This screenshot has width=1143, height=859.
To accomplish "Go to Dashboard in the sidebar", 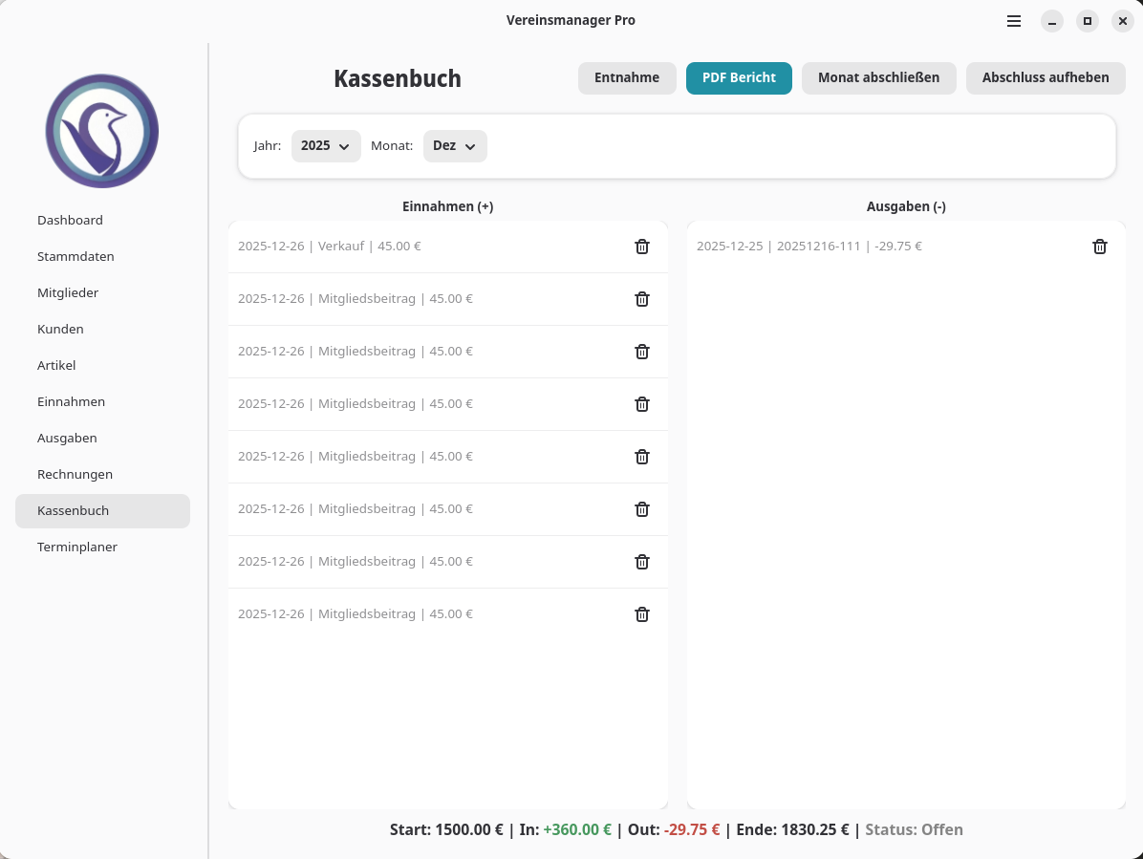I will click(x=70, y=220).
